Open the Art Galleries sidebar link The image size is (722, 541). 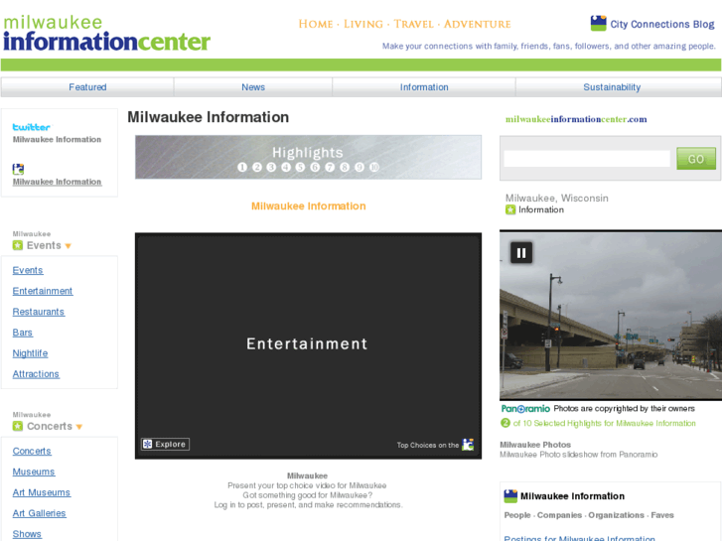coord(39,513)
